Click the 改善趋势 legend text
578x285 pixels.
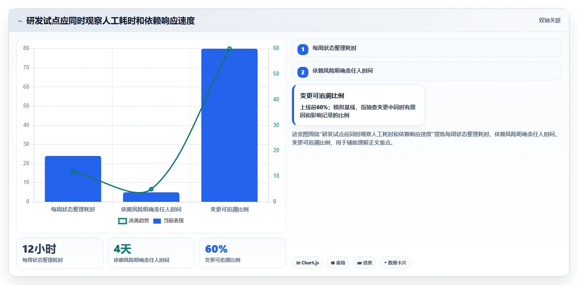pos(139,221)
